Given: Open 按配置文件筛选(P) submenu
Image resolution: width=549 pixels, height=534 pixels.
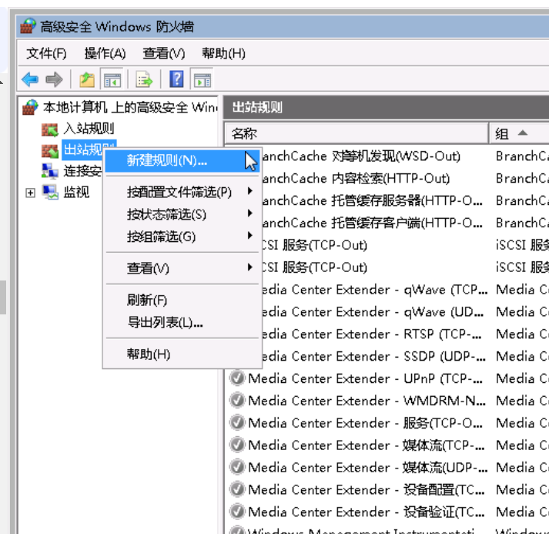Looking at the screenshot, I should point(182,192).
